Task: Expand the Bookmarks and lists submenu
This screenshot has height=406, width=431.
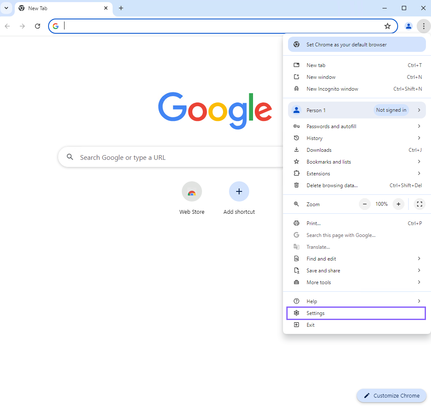Action: pos(419,161)
